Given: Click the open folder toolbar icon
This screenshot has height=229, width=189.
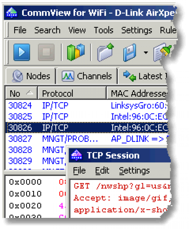Looking at the screenshot, I should [106, 52].
